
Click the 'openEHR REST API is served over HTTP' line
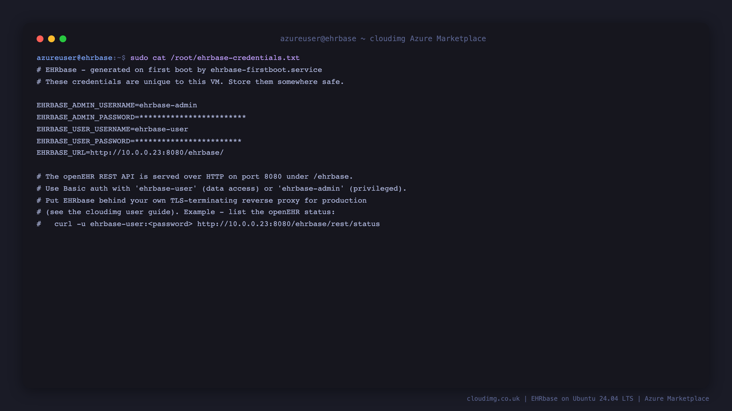195,176
